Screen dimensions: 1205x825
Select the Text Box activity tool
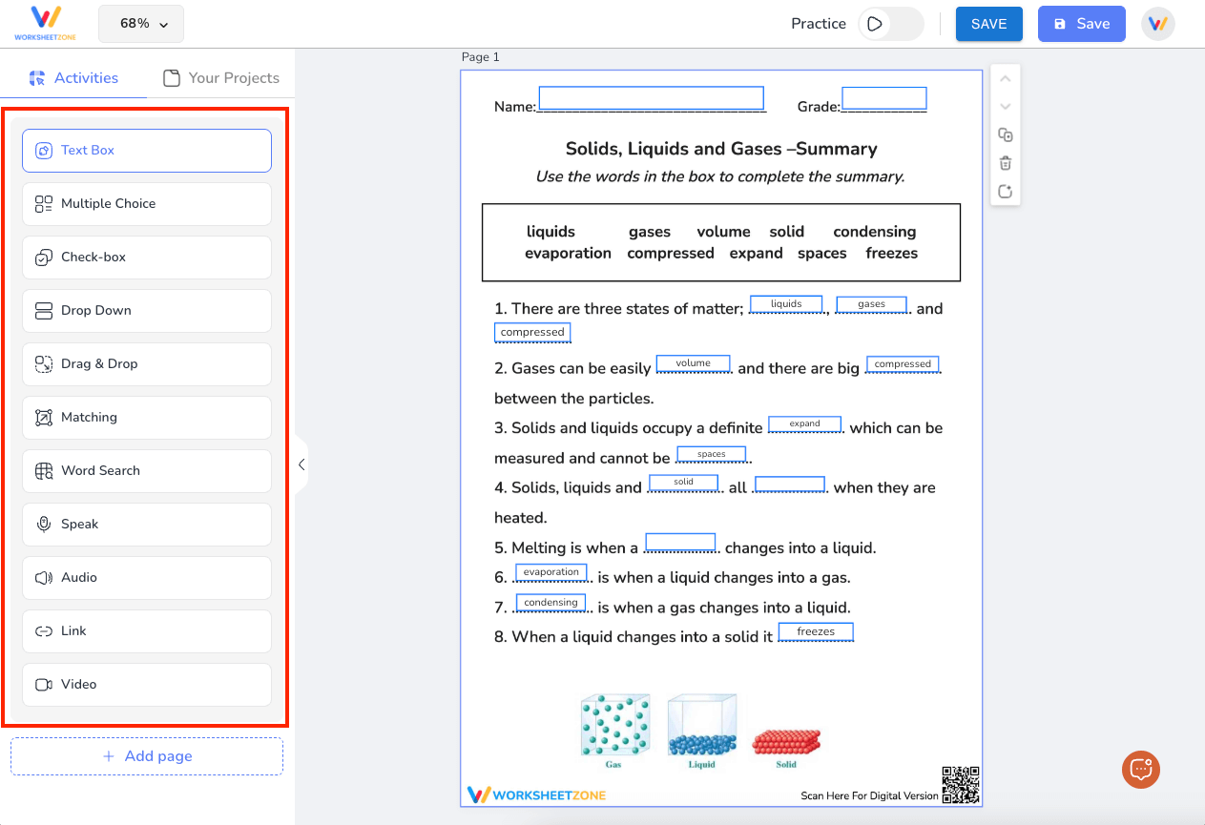coord(146,150)
